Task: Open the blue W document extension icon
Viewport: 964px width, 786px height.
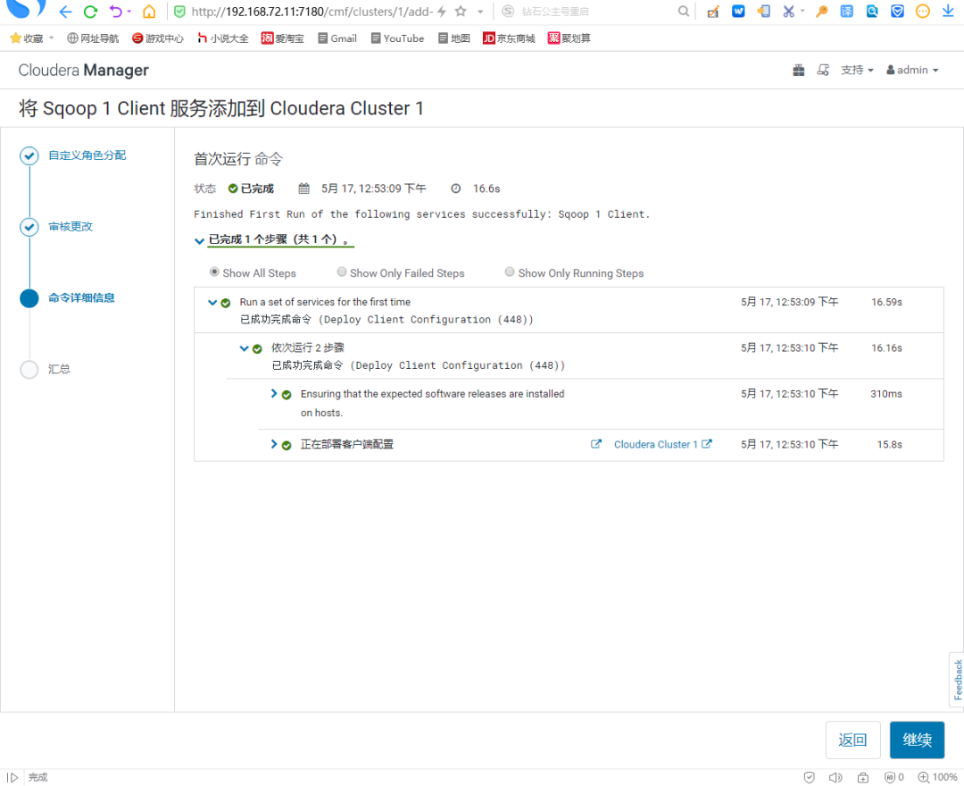Action: (738, 11)
